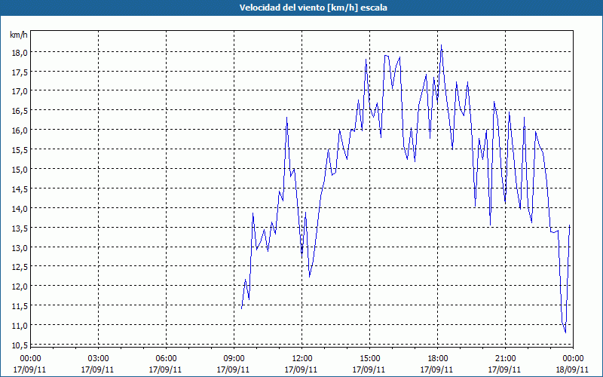This screenshot has width=603, height=377.
Task: Click the 13,0 y-axis label
Action: tap(20, 248)
